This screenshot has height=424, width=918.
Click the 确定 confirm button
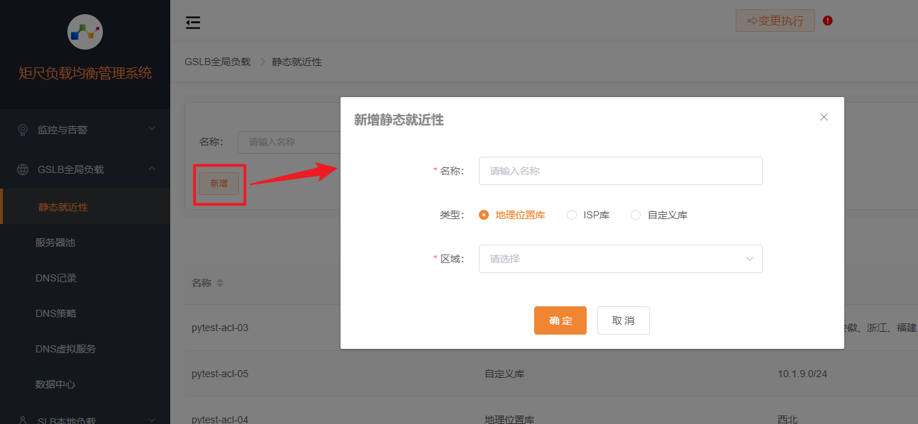(x=560, y=320)
